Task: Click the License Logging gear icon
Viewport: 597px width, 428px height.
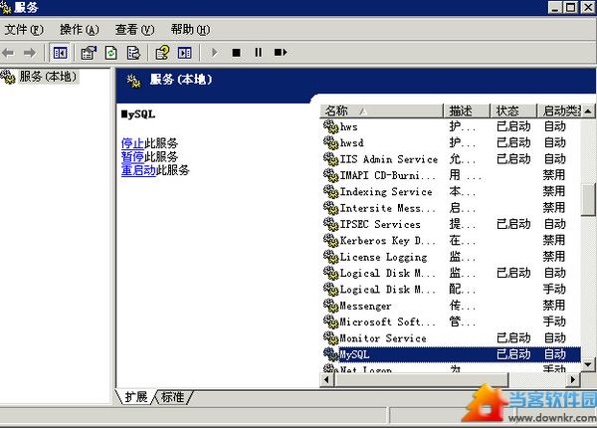Action: coord(330,257)
